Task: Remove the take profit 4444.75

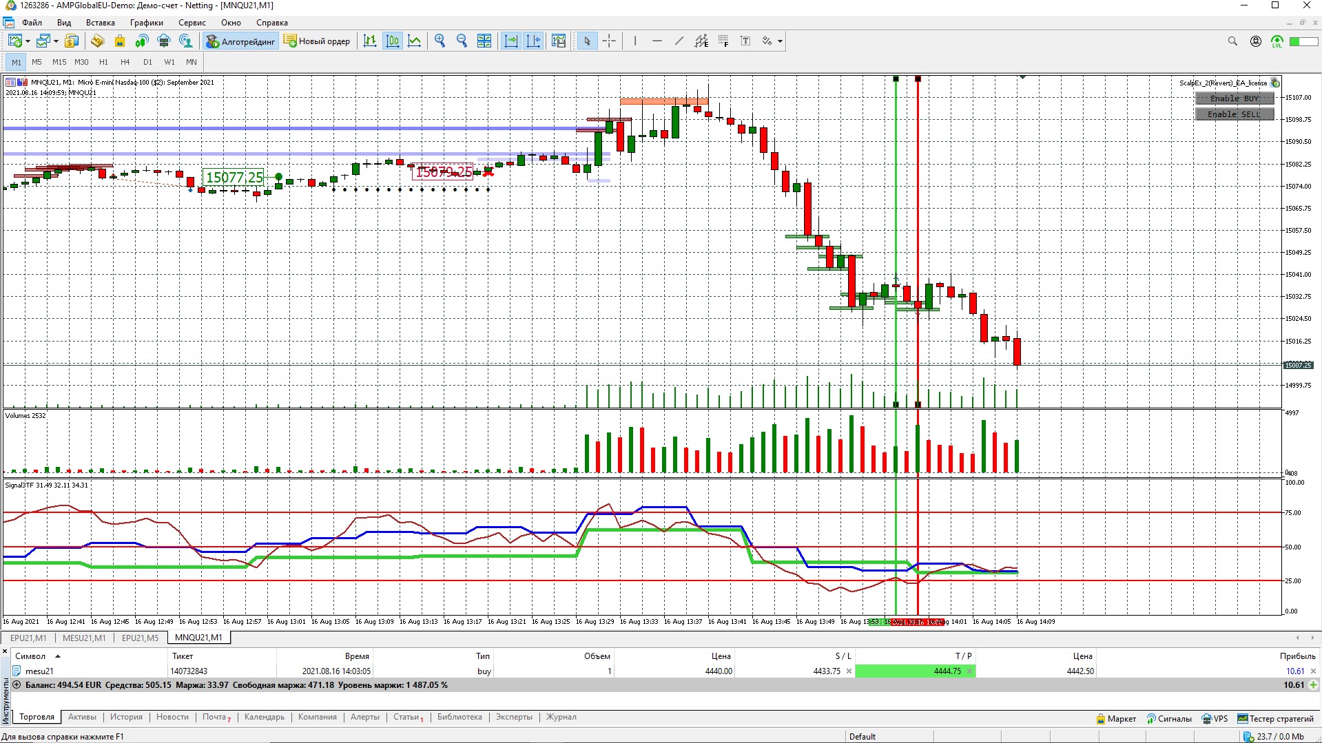Action: click(969, 671)
